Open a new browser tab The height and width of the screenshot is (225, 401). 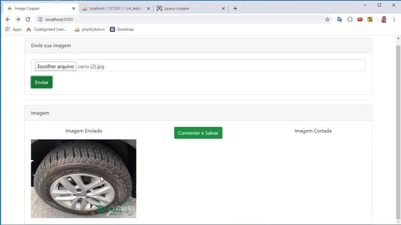click(x=236, y=8)
